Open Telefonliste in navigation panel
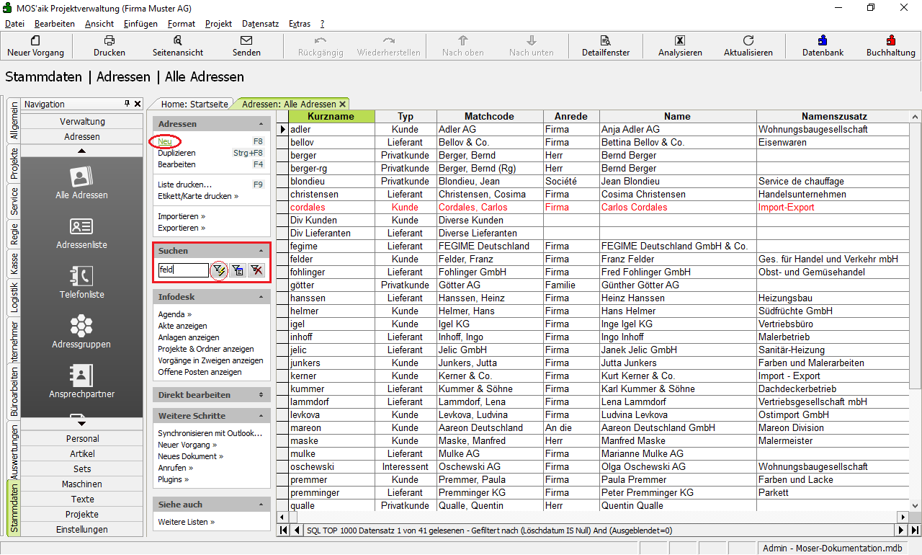Screen dimensions: 922x555 [x=81, y=282]
